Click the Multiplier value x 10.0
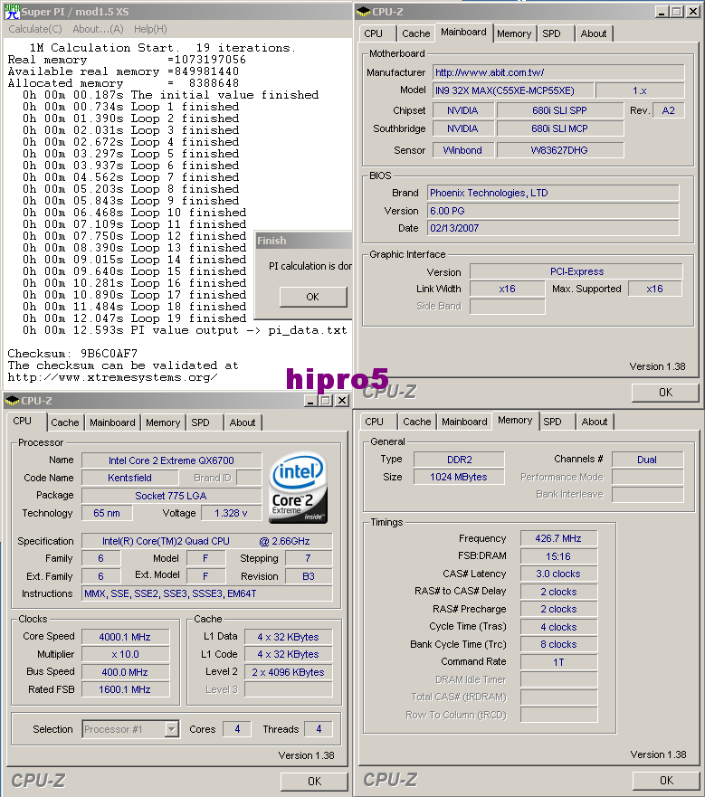 [125, 654]
